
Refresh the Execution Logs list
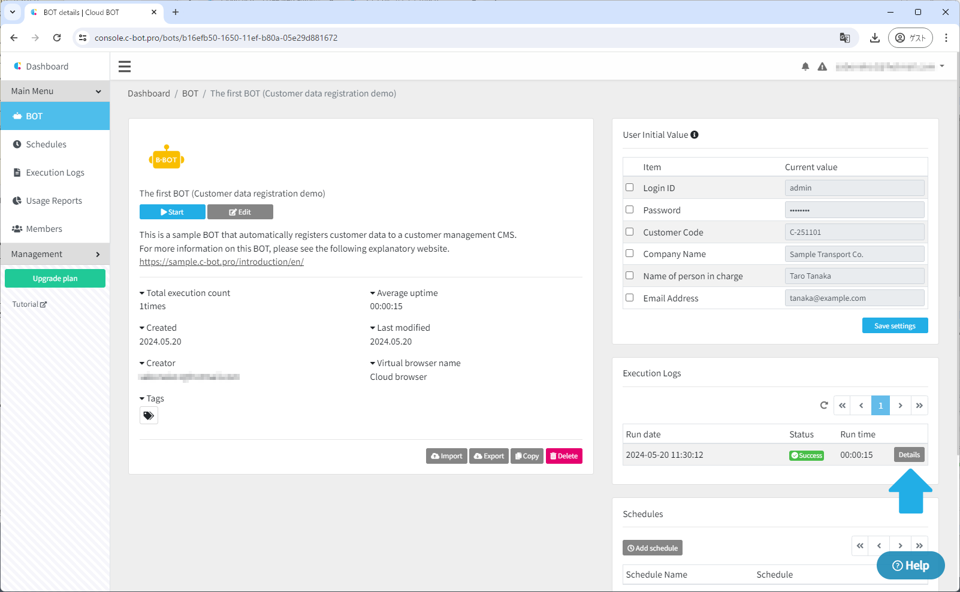[824, 406]
